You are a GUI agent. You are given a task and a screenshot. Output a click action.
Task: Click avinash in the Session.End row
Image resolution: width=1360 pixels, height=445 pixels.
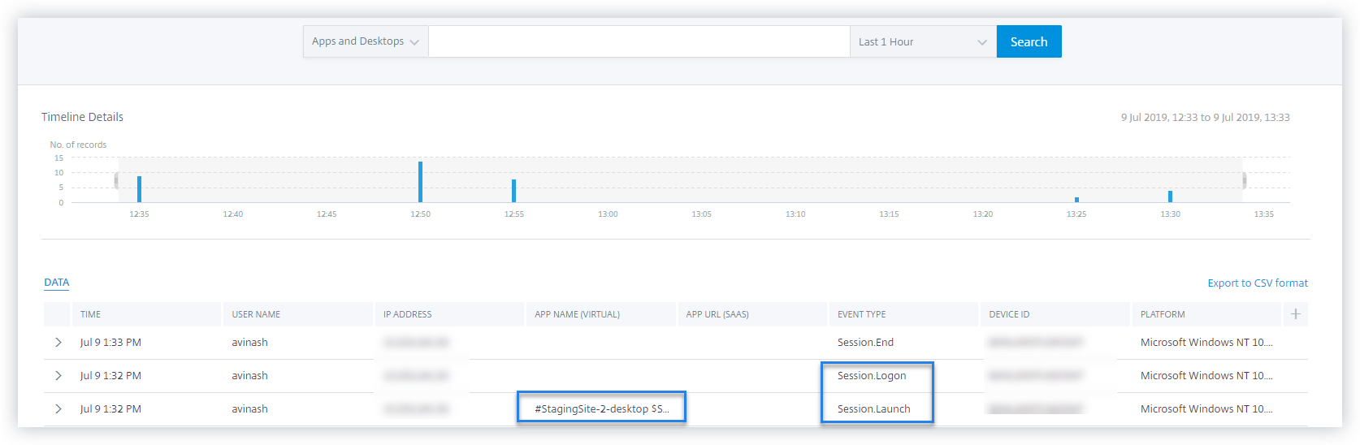(249, 343)
